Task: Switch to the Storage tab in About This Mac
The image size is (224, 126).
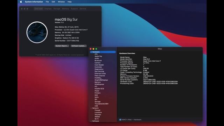Action: (57, 9)
